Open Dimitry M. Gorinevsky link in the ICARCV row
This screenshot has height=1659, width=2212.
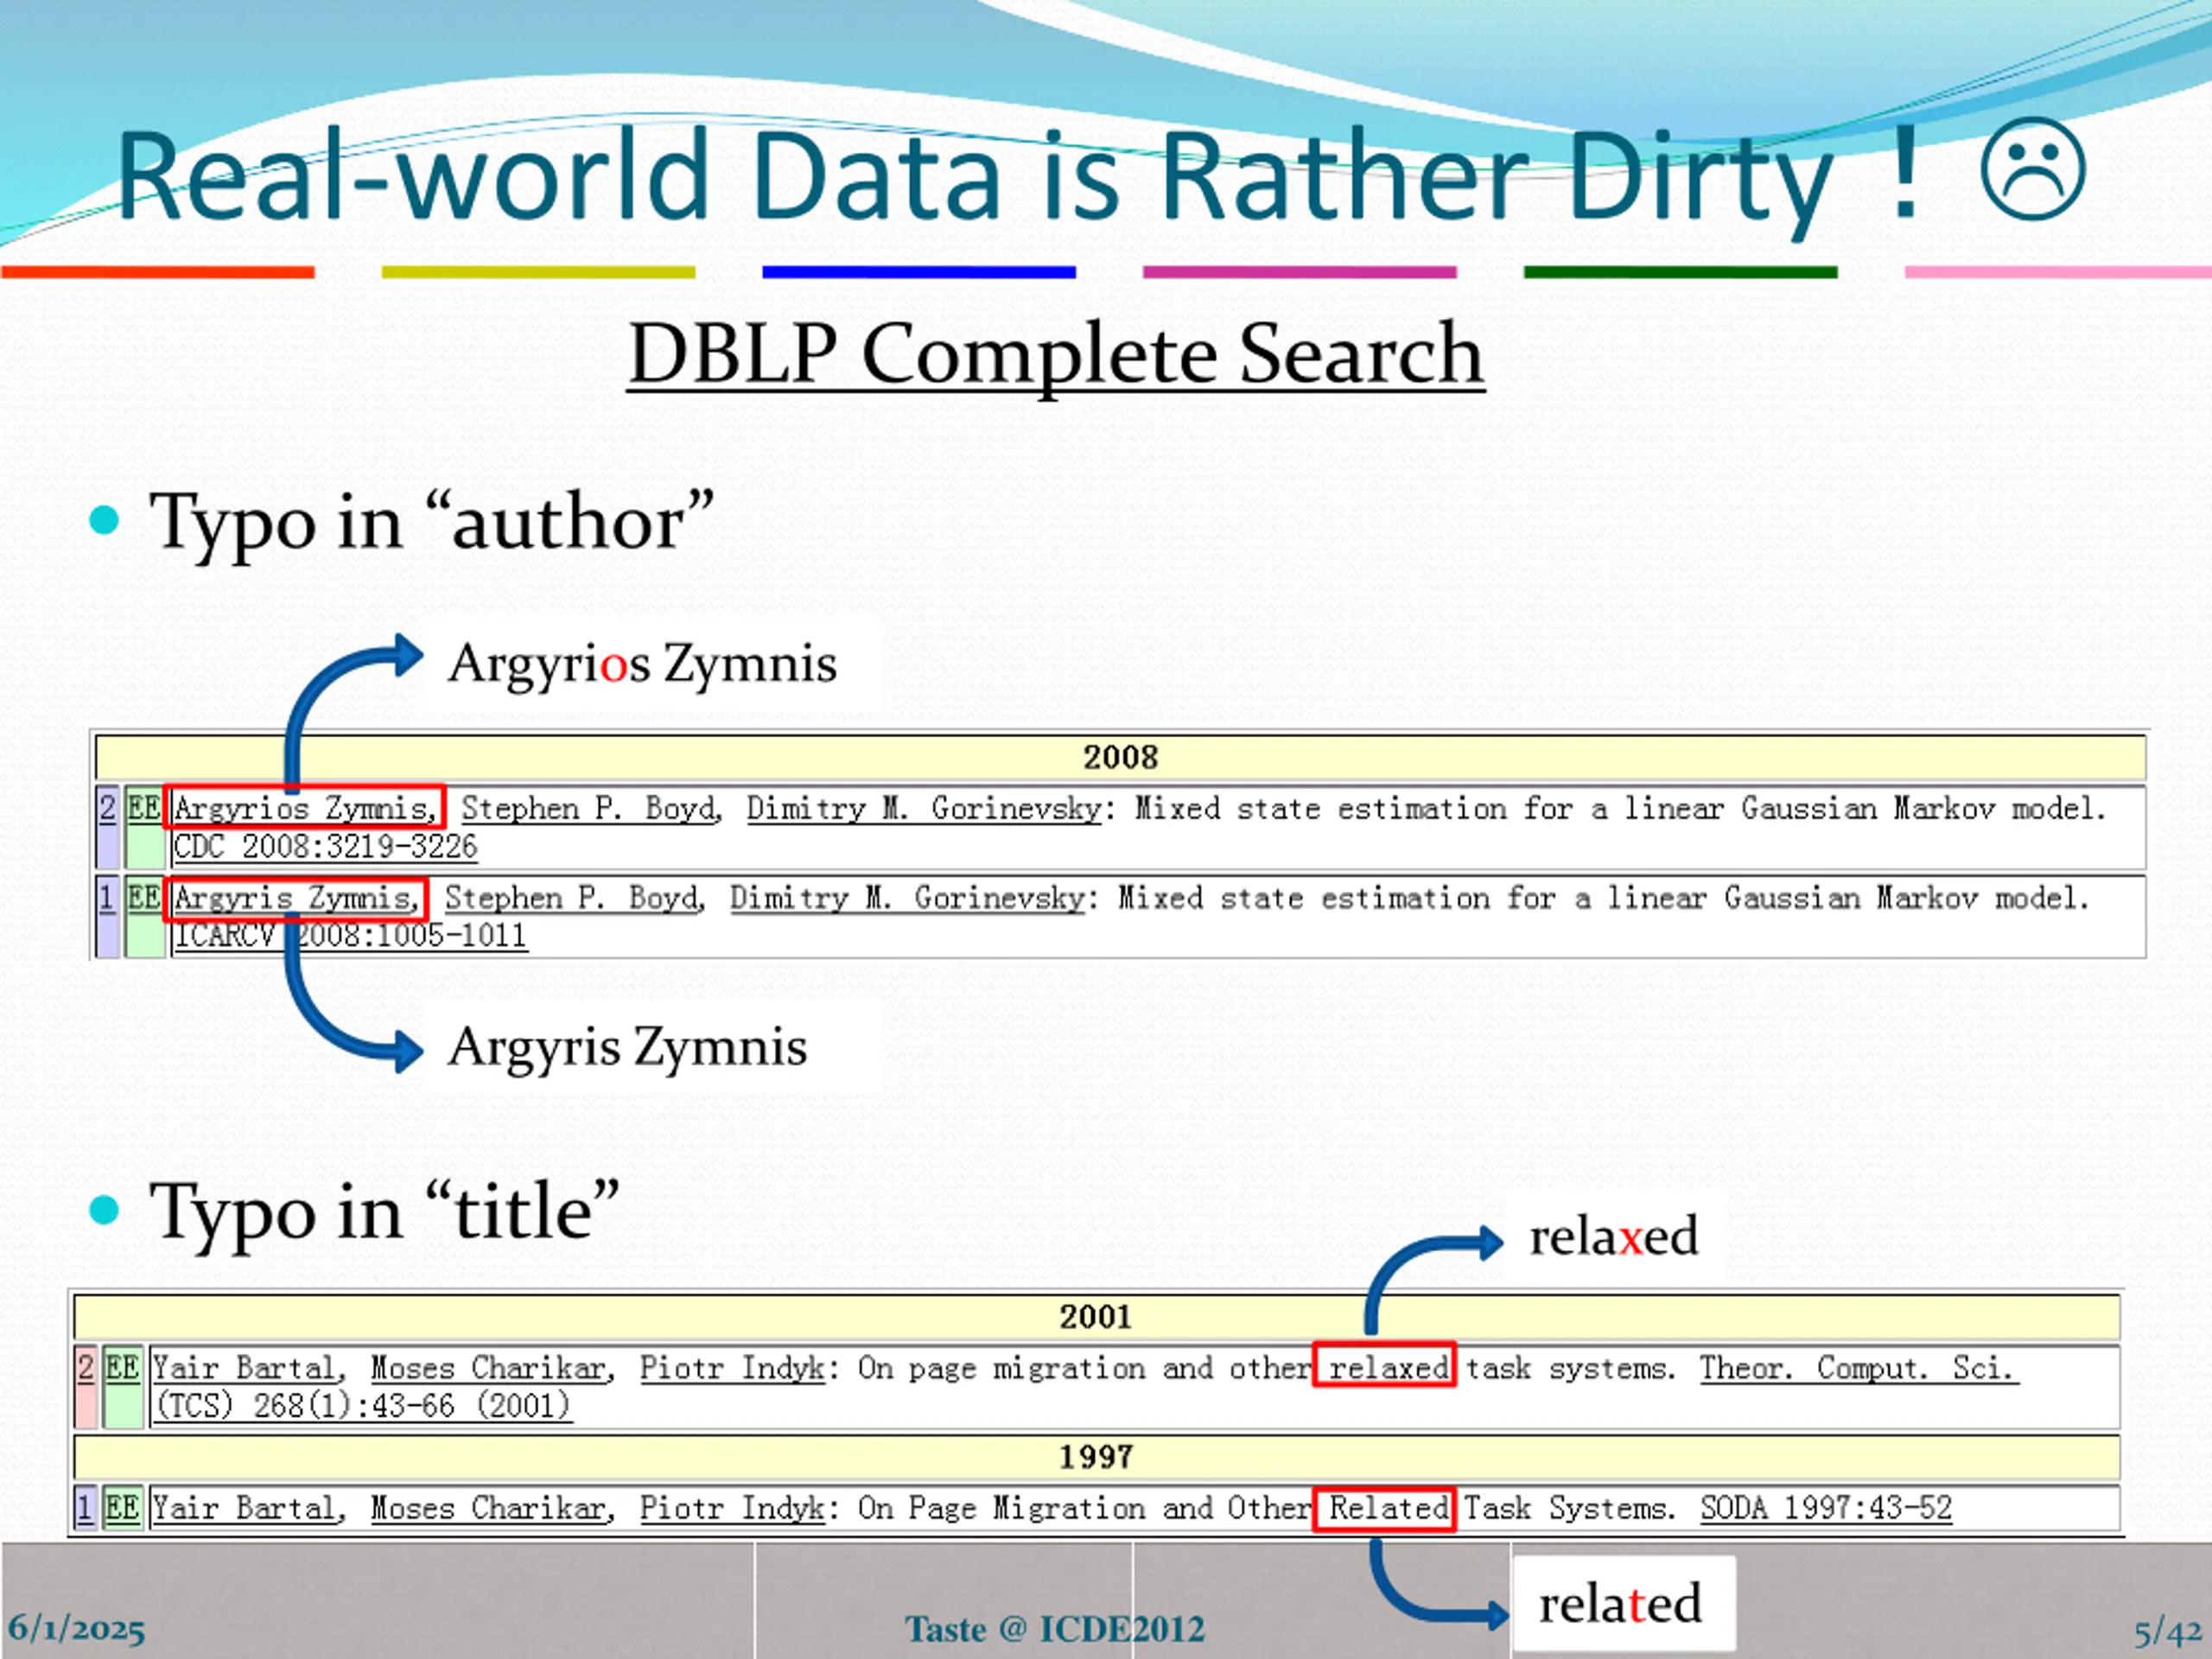[907, 898]
